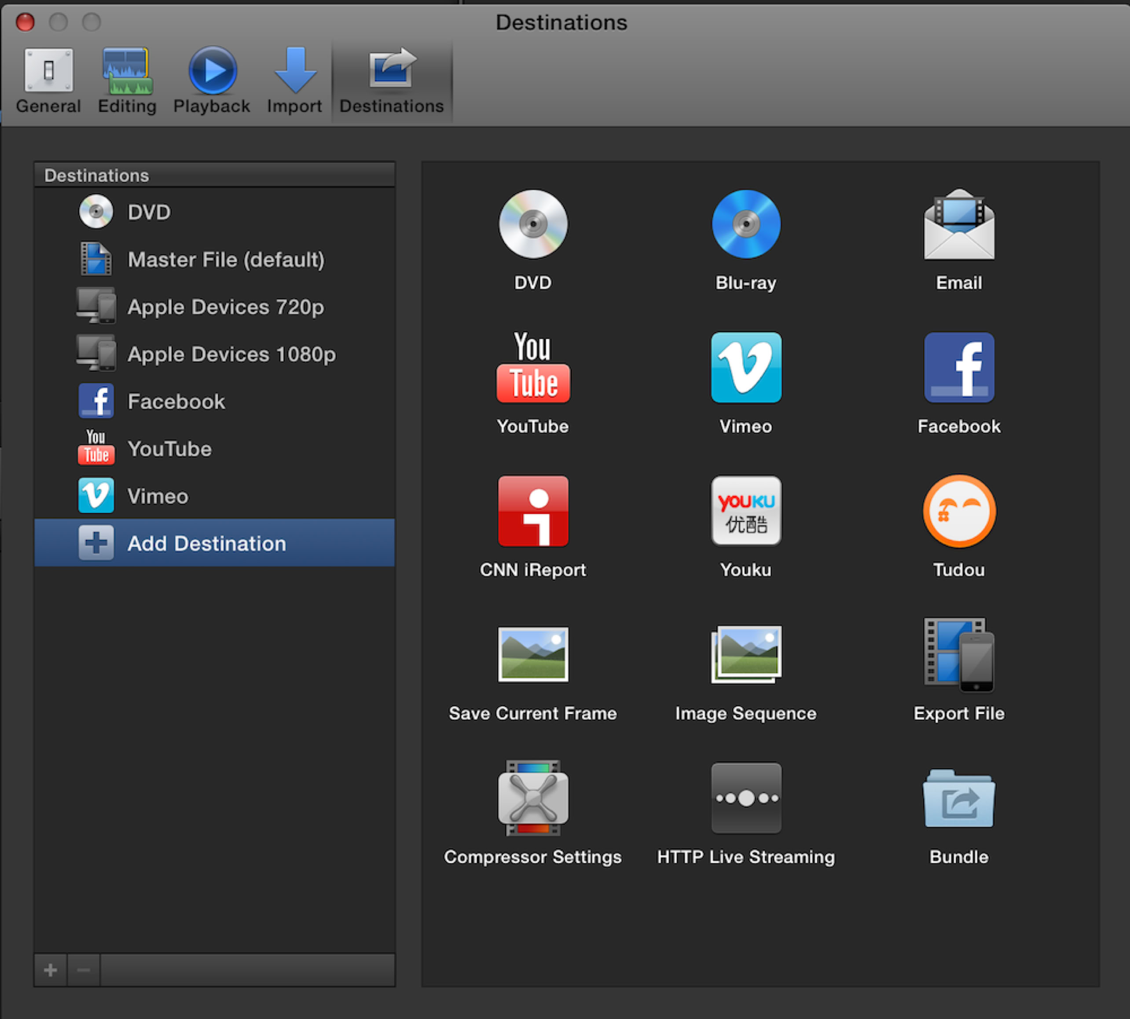1130x1019 pixels.
Task: Open the Editing preferences tab
Action: tap(127, 81)
